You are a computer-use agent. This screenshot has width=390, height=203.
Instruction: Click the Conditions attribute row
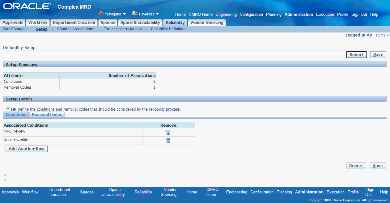[x=80, y=82]
